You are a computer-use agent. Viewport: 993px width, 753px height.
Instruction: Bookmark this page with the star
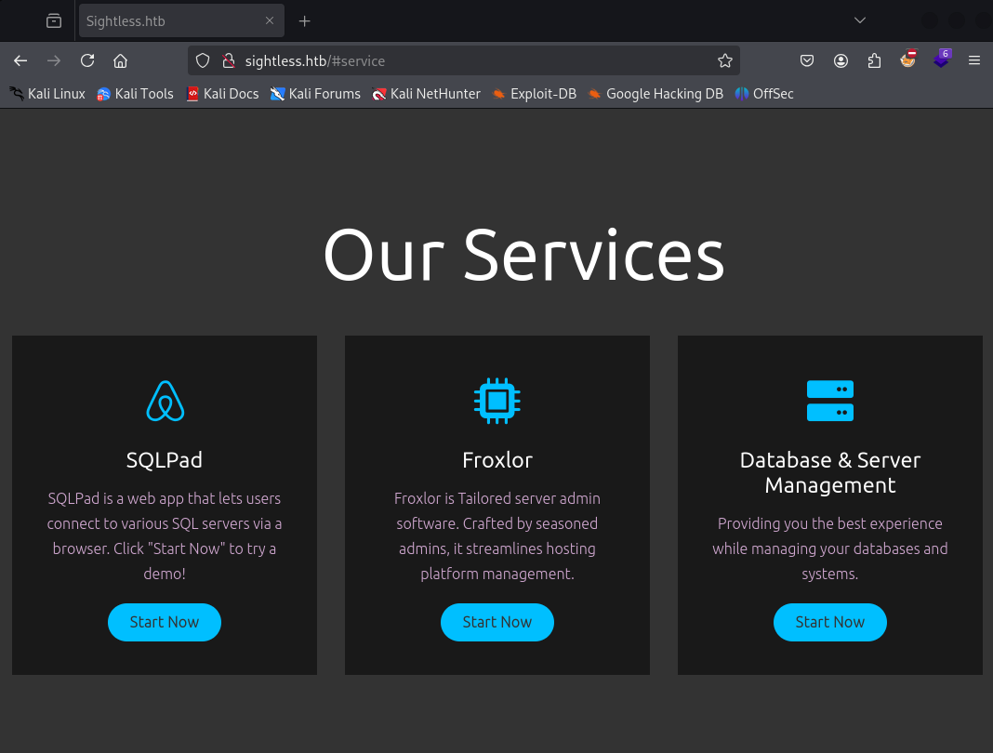tap(725, 60)
